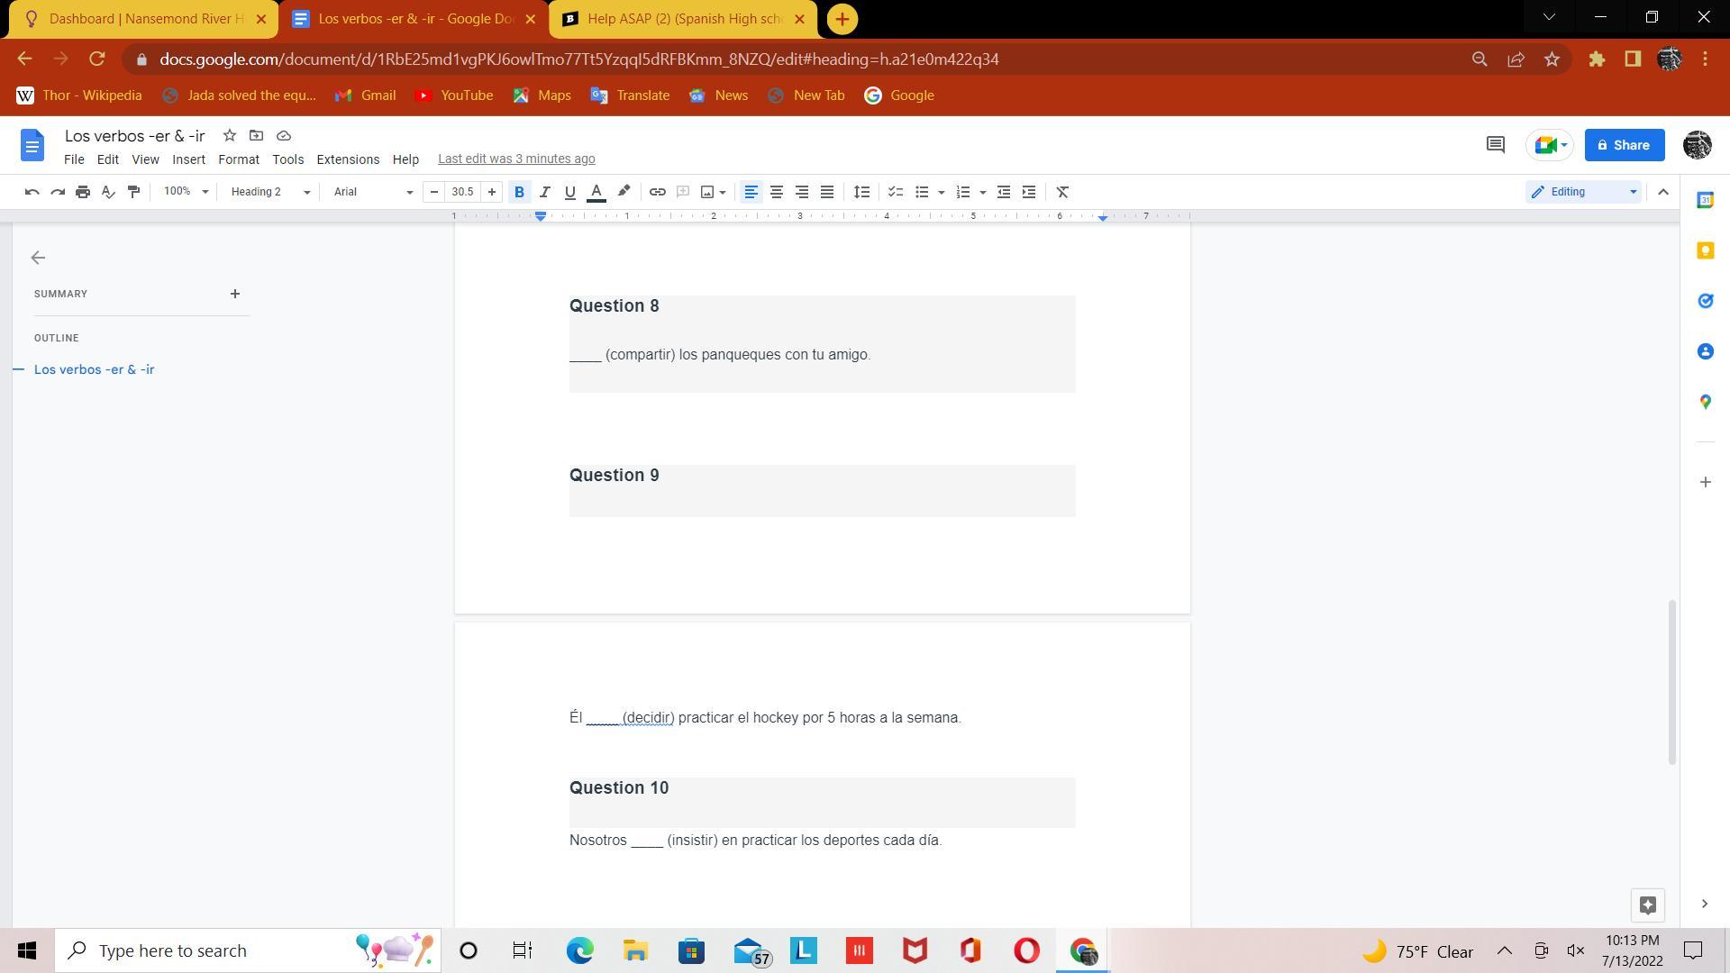Click the blue Share button

tap(1624, 145)
